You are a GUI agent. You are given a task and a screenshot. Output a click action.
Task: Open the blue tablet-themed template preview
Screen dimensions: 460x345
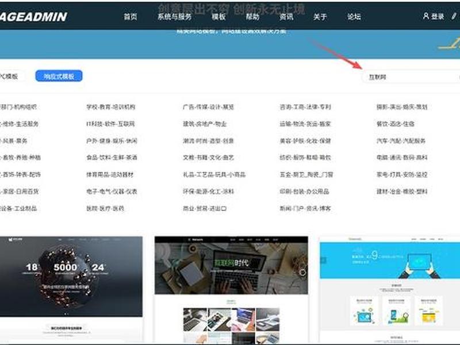pyautogui.click(x=390, y=289)
